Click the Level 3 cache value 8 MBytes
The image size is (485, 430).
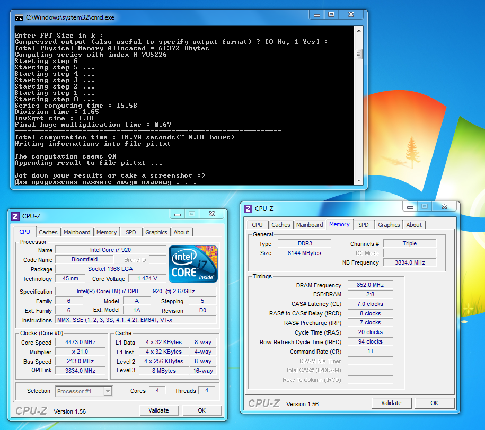click(x=164, y=371)
